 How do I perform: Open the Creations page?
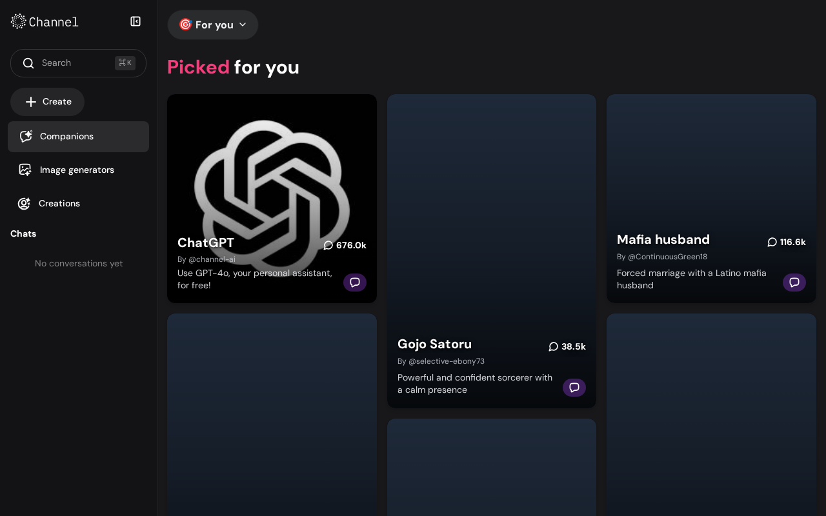78,204
